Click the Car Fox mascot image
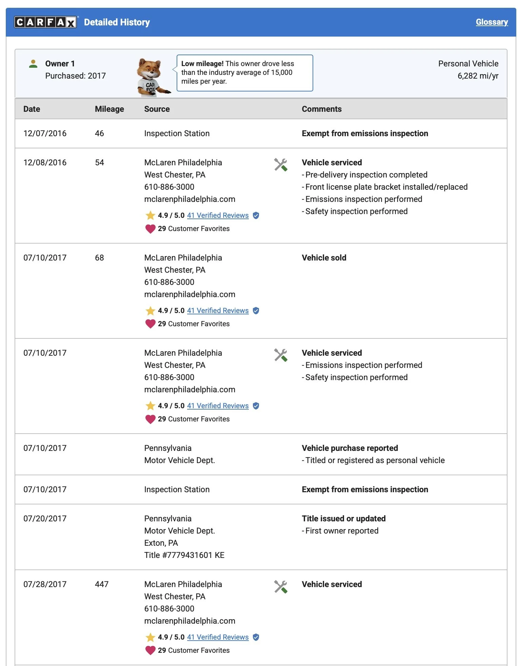The width and height of the screenshot is (518, 666). coord(153,78)
